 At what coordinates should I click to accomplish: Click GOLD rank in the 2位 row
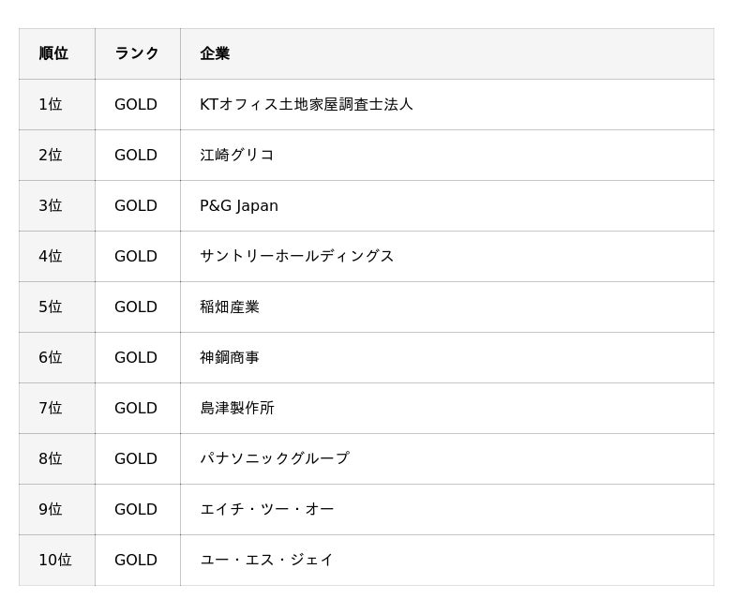tap(136, 155)
